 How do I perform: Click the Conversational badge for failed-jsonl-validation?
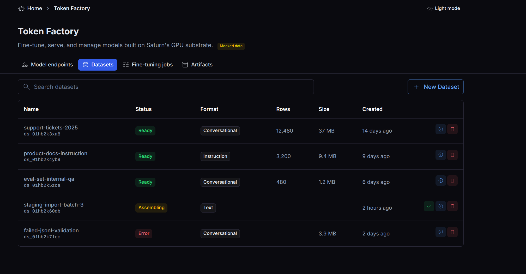pos(220,233)
